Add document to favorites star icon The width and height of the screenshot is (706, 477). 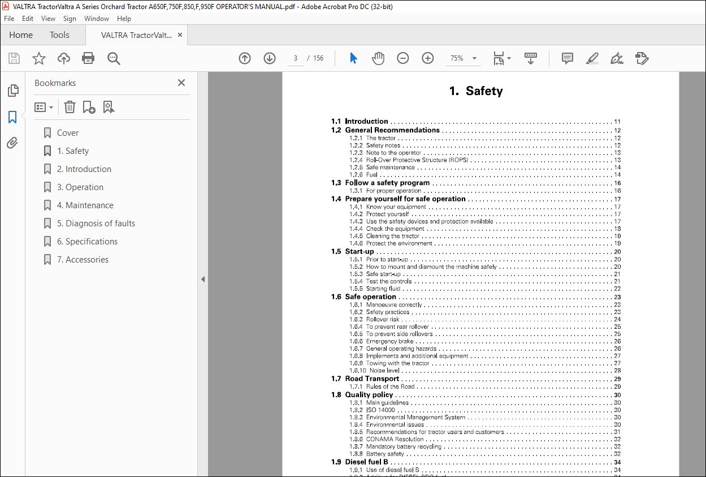[39, 58]
